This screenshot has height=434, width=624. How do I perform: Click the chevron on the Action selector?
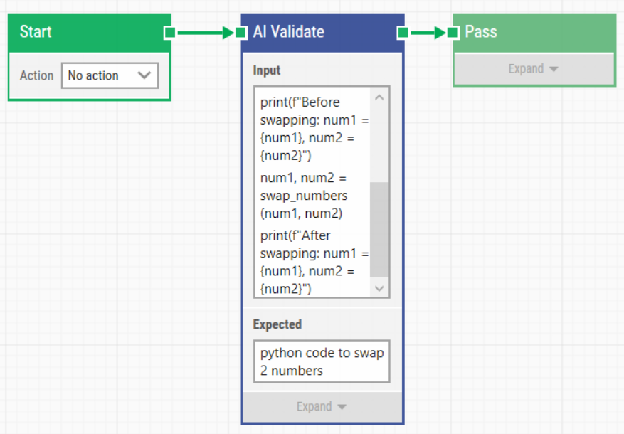[x=145, y=75]
